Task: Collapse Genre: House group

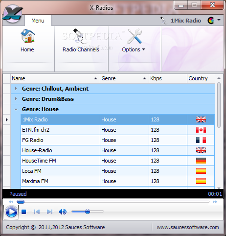Action: click(16, 109)
